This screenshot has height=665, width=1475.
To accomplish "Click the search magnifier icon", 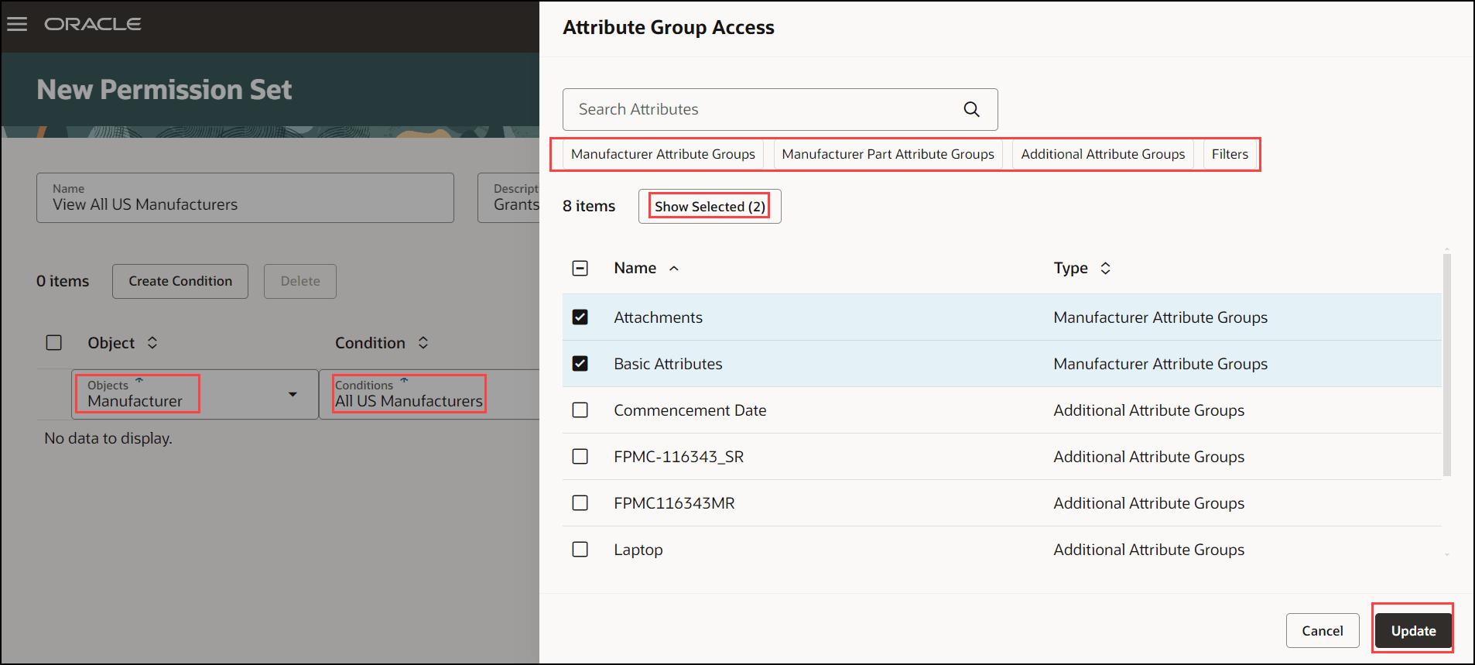I will pyautogui.click(x=971, y=110).
